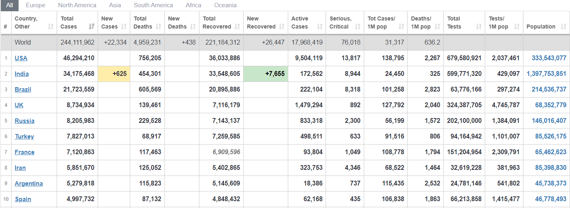The image size is (570, 208).
Task: Click the Population column sort icon
Action: click(x=564, y=27)
